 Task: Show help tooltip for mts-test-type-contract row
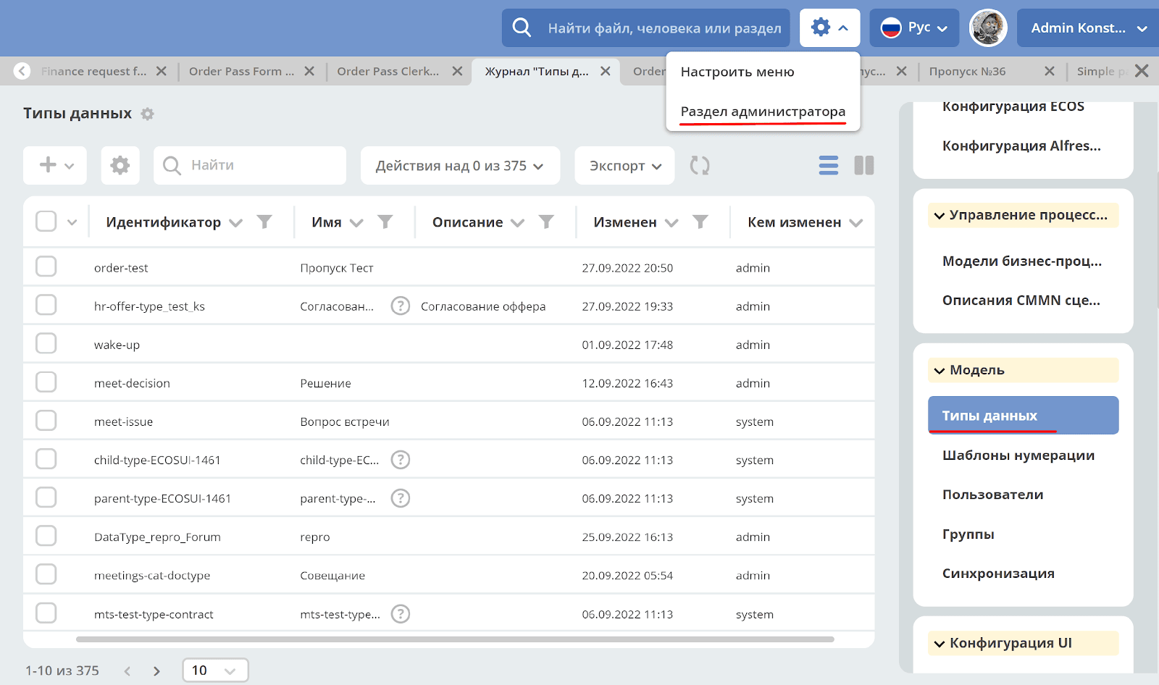click(401, 614)
